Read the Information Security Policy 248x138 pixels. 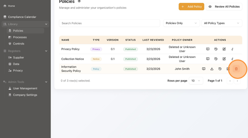(204, 69)
